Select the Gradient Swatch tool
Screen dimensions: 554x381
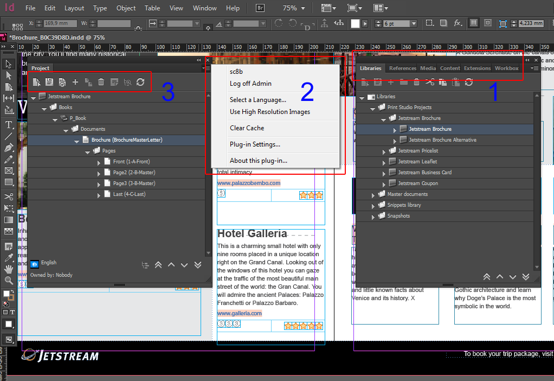click(9, 220)
